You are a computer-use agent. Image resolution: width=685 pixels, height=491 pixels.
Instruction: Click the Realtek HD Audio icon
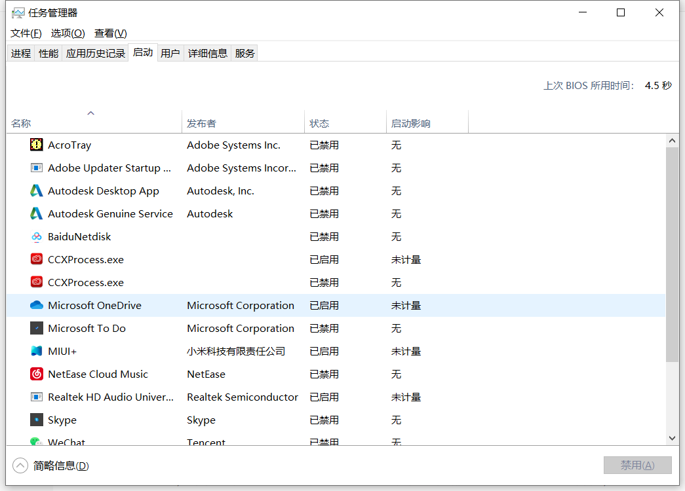point(36,397)
